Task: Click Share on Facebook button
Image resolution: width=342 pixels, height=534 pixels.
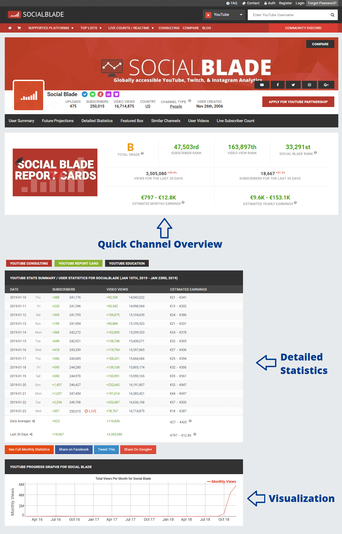Action: tap(74, 450)
